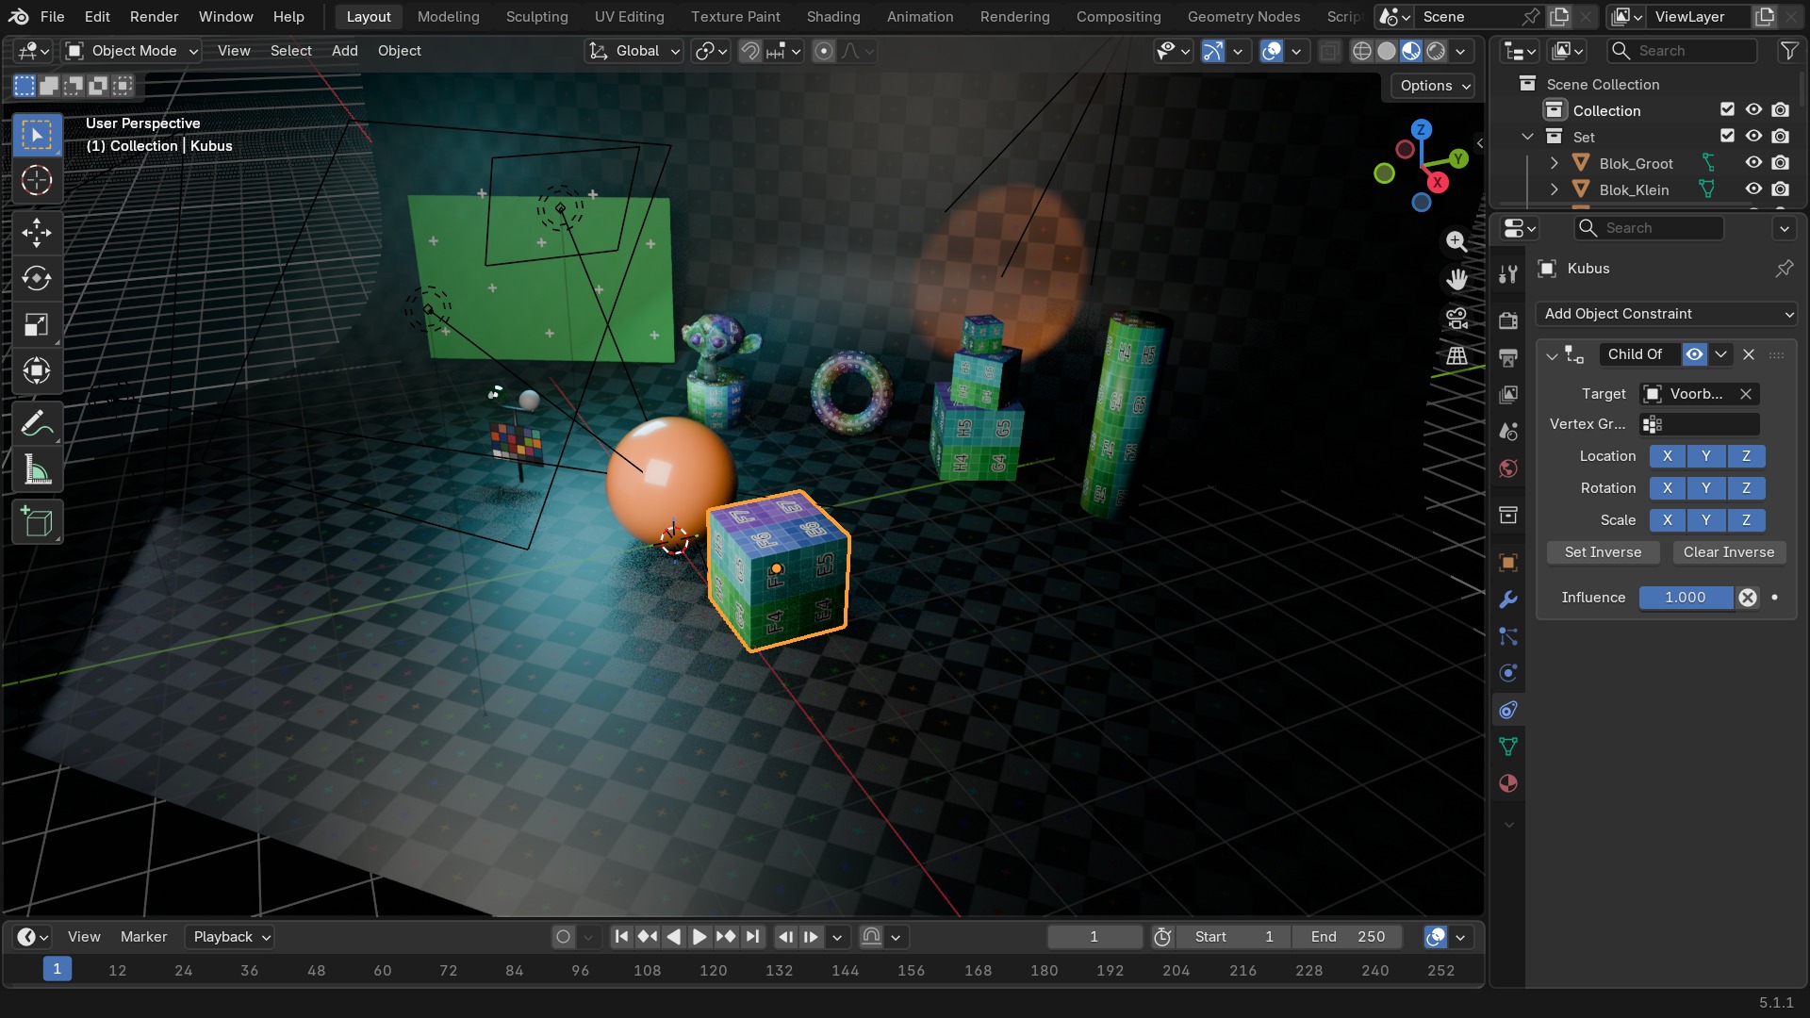The image size is (1810, 1018).
Task: Toggle Location X axis button
Action: (x=1668, y=456)
